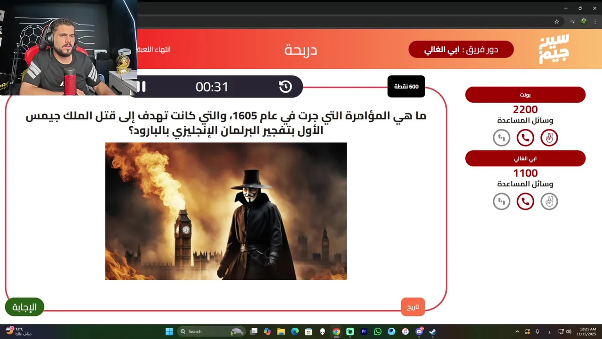
Task: Open Apple Music/iTunes from taskbar
Action: [x=405, y=331]
